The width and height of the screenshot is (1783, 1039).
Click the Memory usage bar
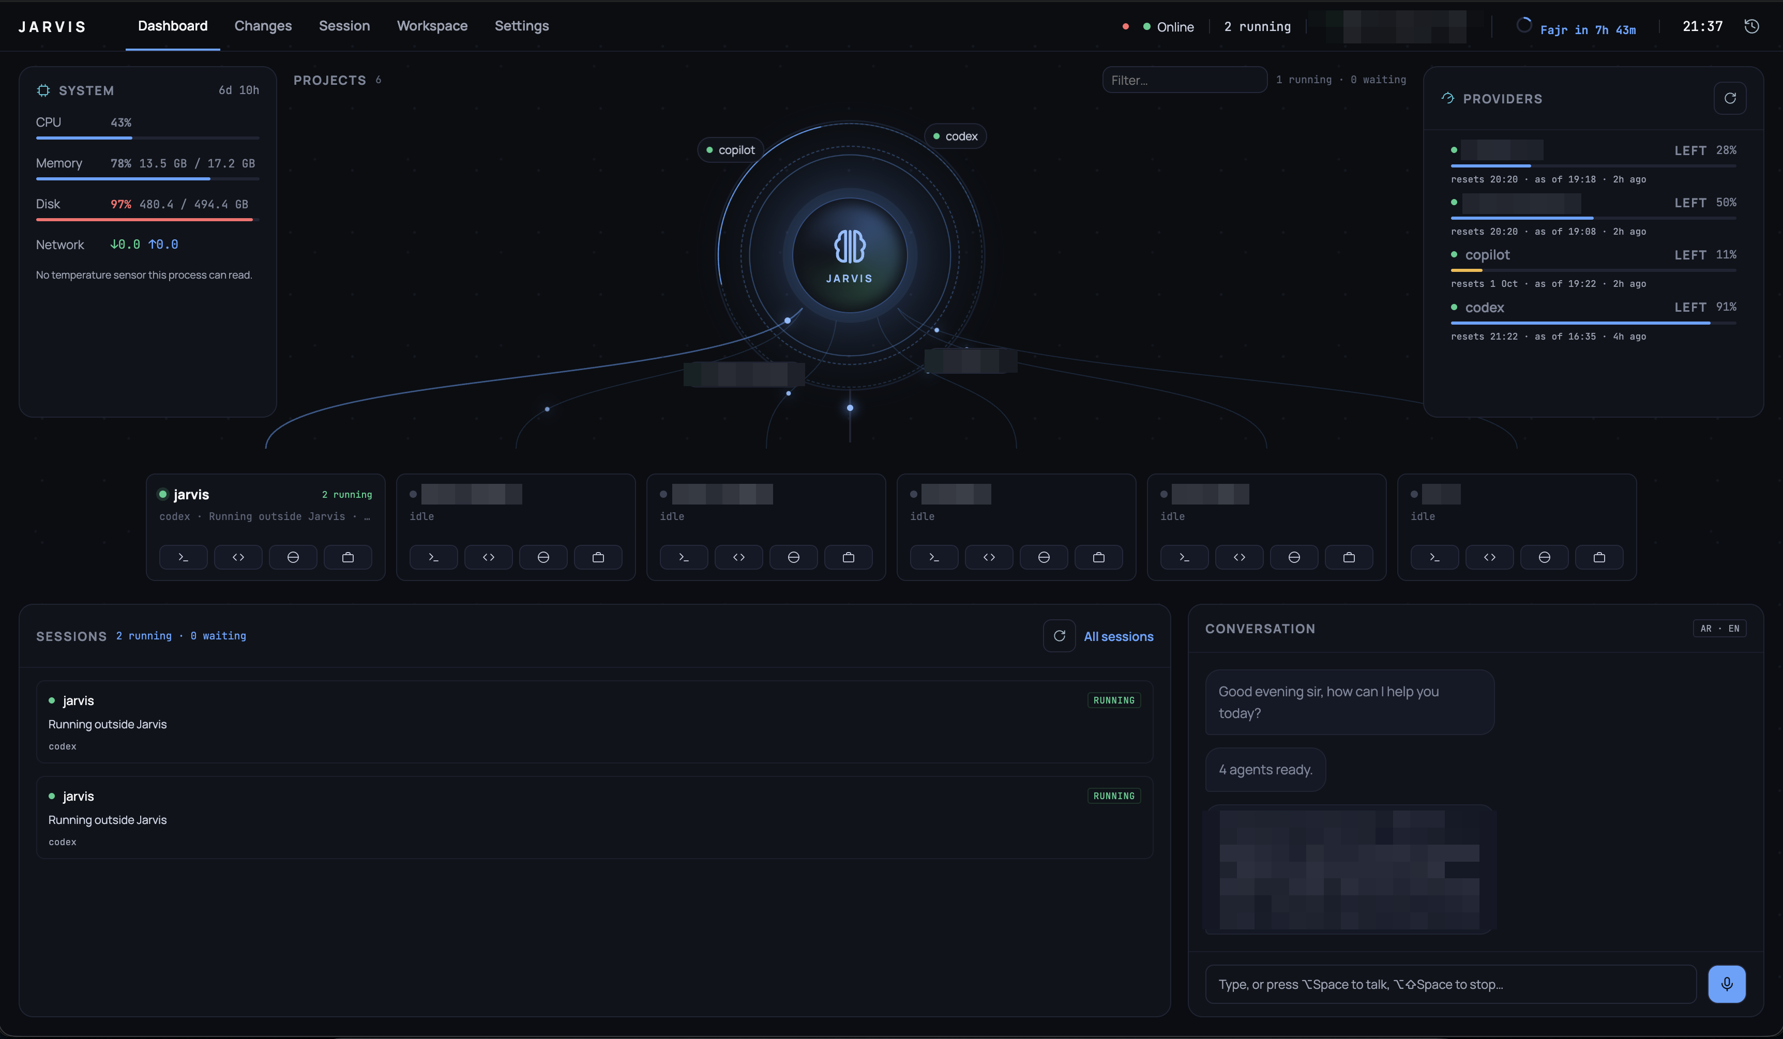click(148, 179)
